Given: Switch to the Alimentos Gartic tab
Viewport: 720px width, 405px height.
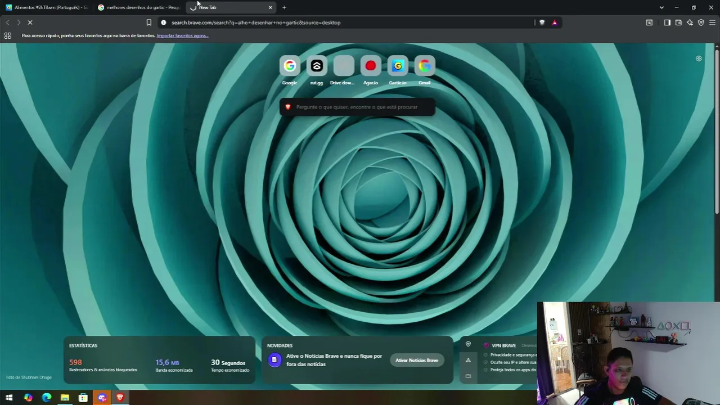Looking at the screenshot, I should point(47,7).
